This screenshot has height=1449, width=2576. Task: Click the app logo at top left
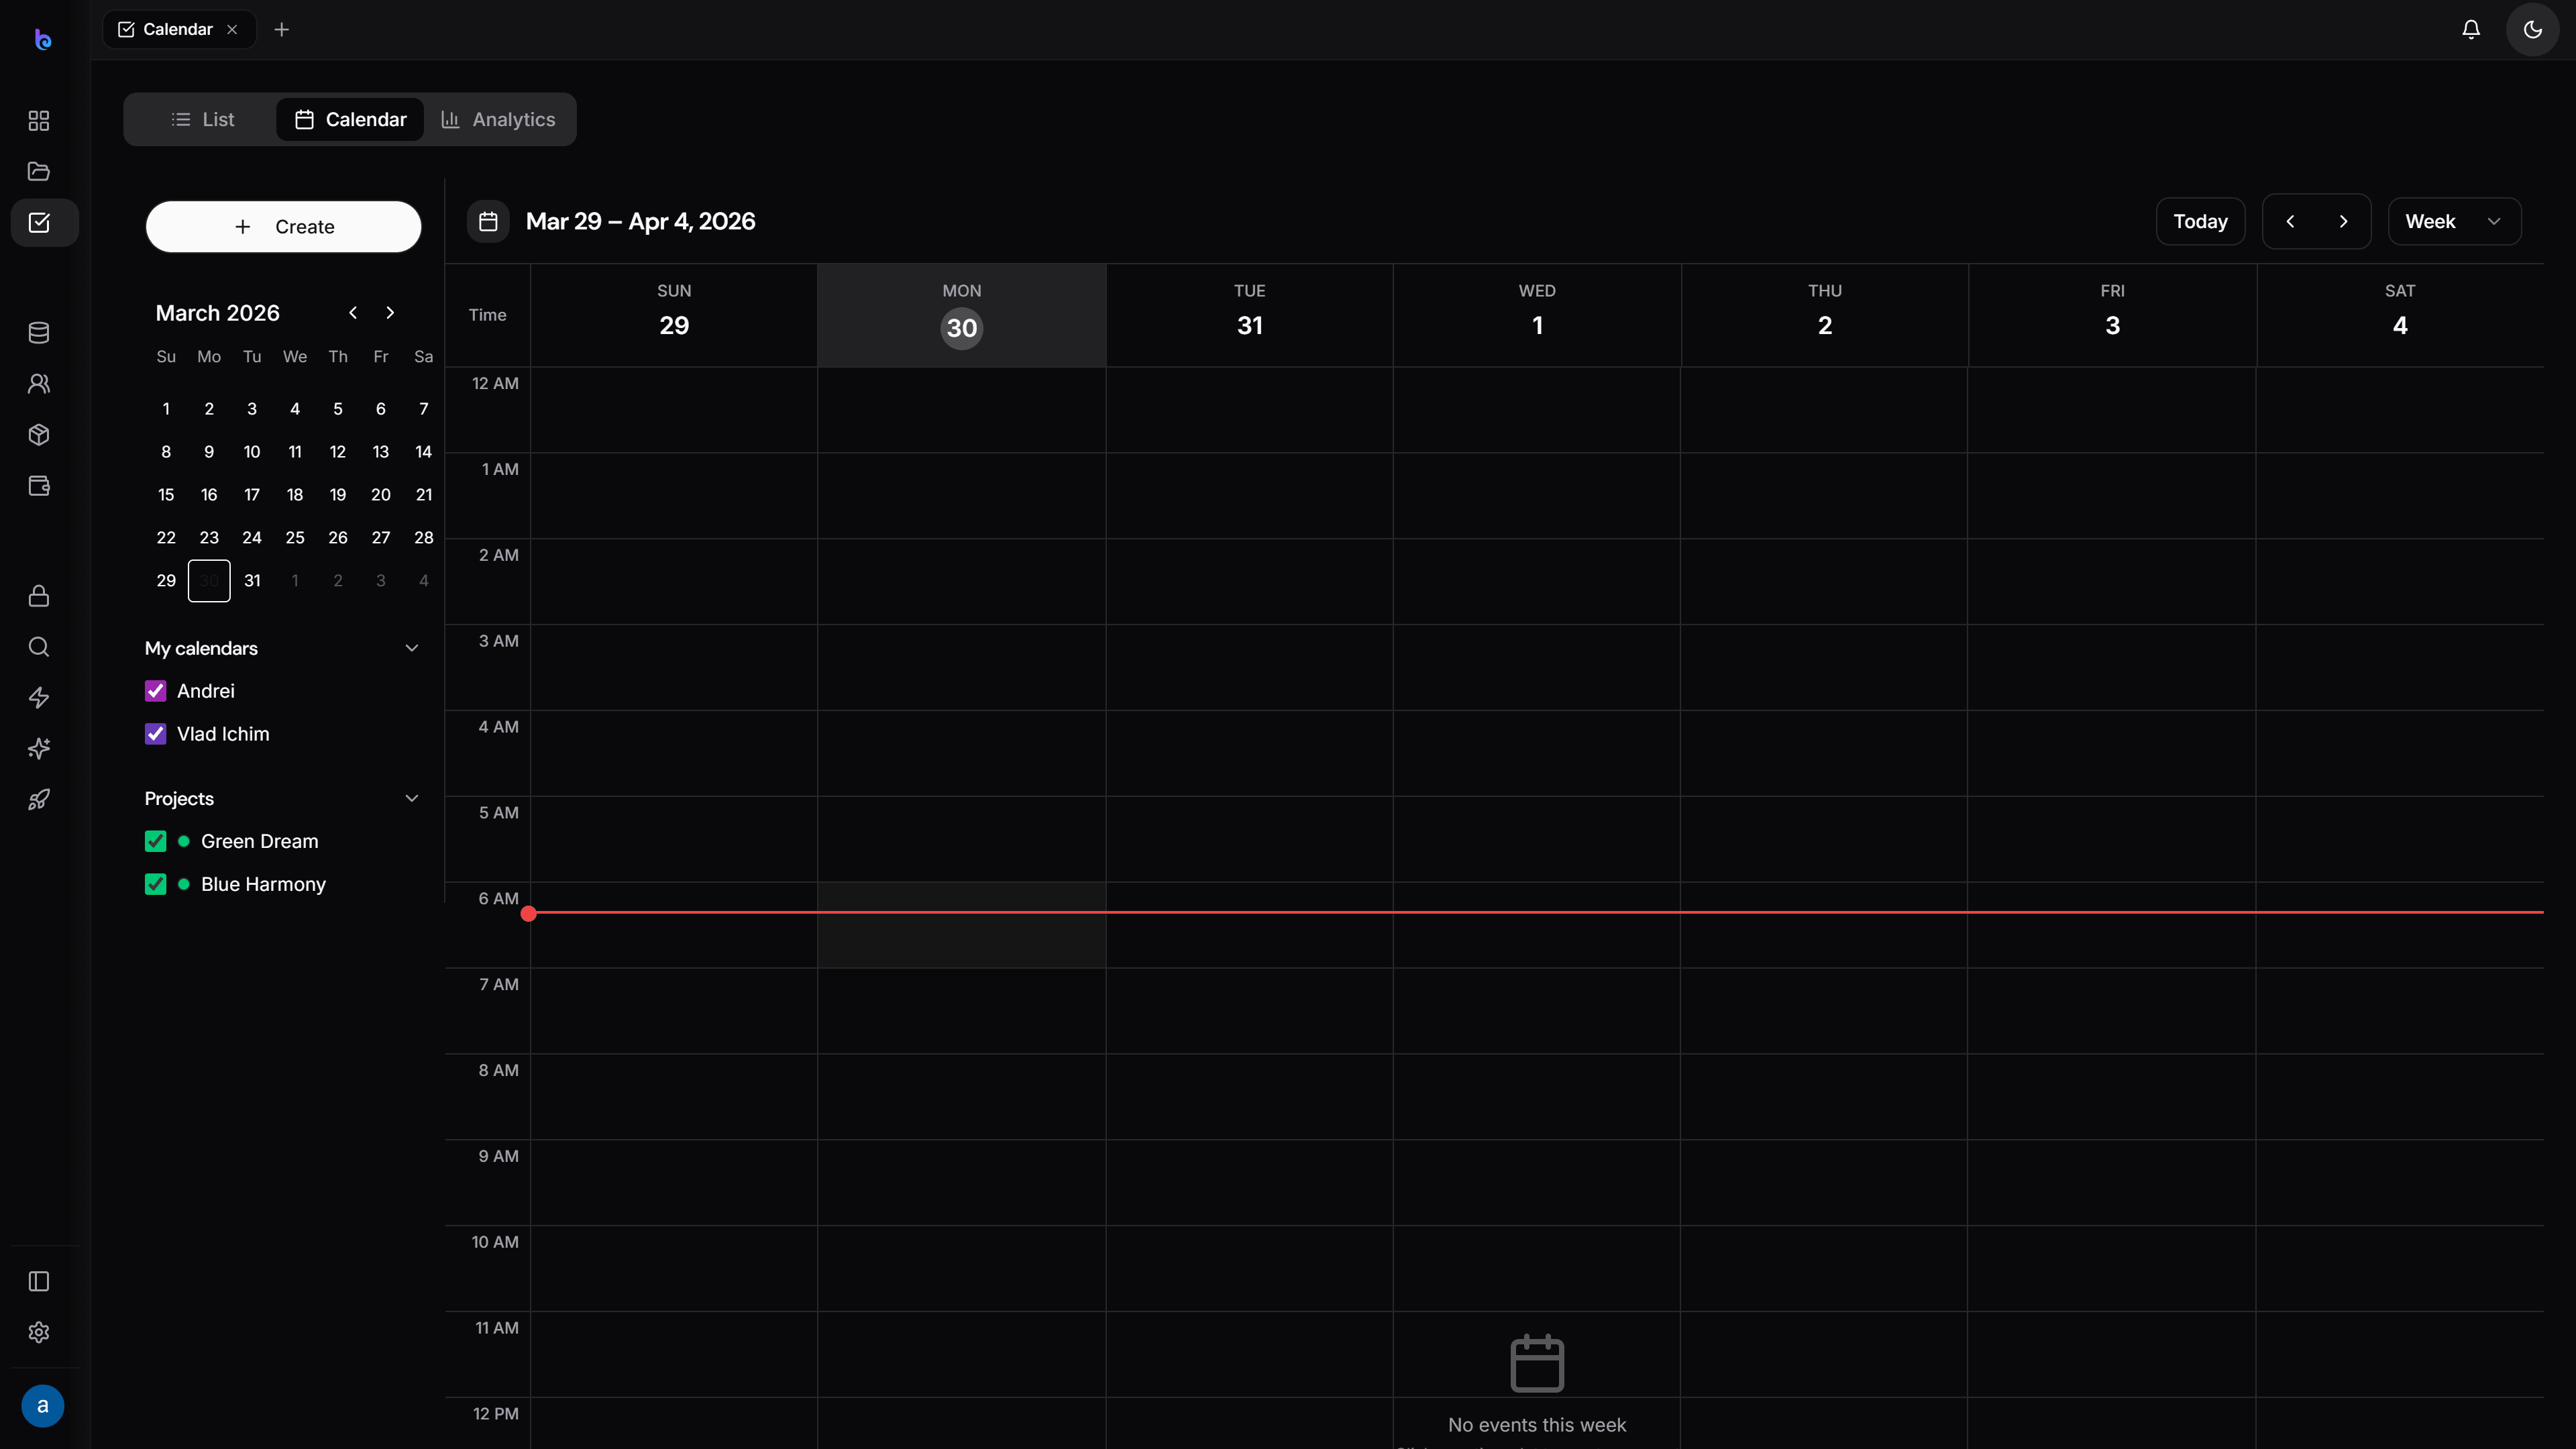[x=42, y=39]
